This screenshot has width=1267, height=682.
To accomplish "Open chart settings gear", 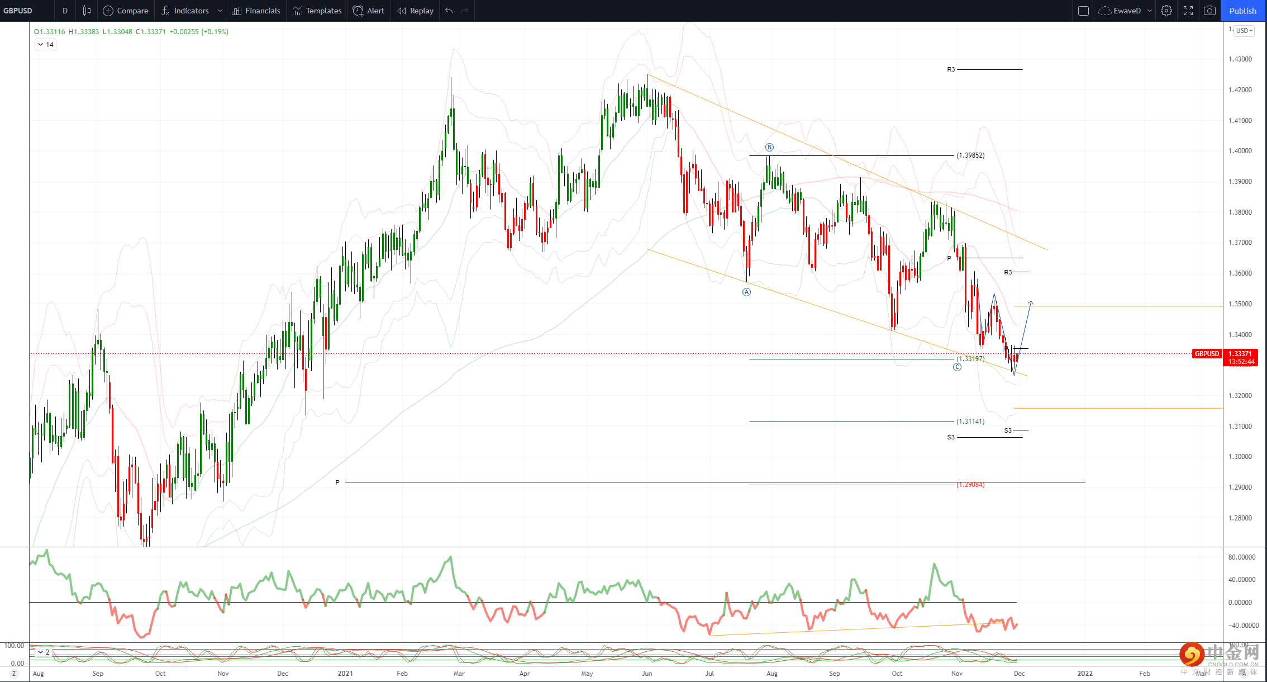I will coord(1166,11).
